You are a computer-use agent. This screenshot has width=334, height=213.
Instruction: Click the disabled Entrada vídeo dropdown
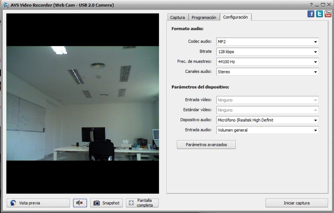click(x=267, y=100)
